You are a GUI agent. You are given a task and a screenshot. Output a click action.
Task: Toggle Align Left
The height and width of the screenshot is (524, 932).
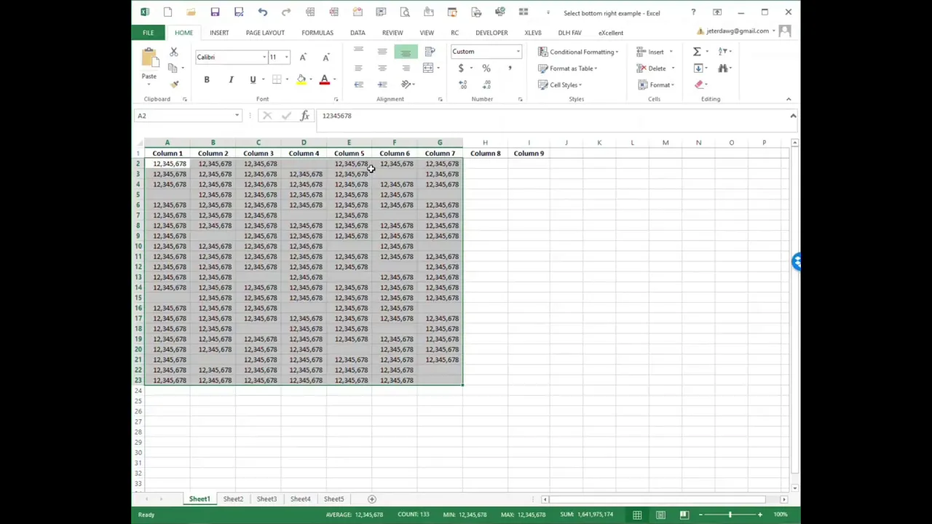pyautogui.click(x=358, y=68)
